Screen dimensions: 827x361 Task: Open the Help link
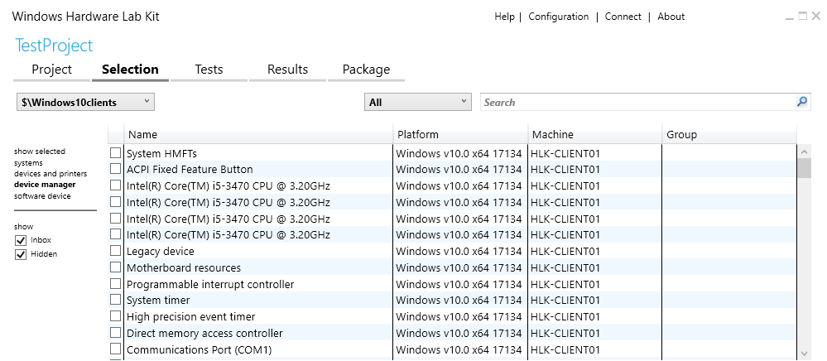(504, 17)
